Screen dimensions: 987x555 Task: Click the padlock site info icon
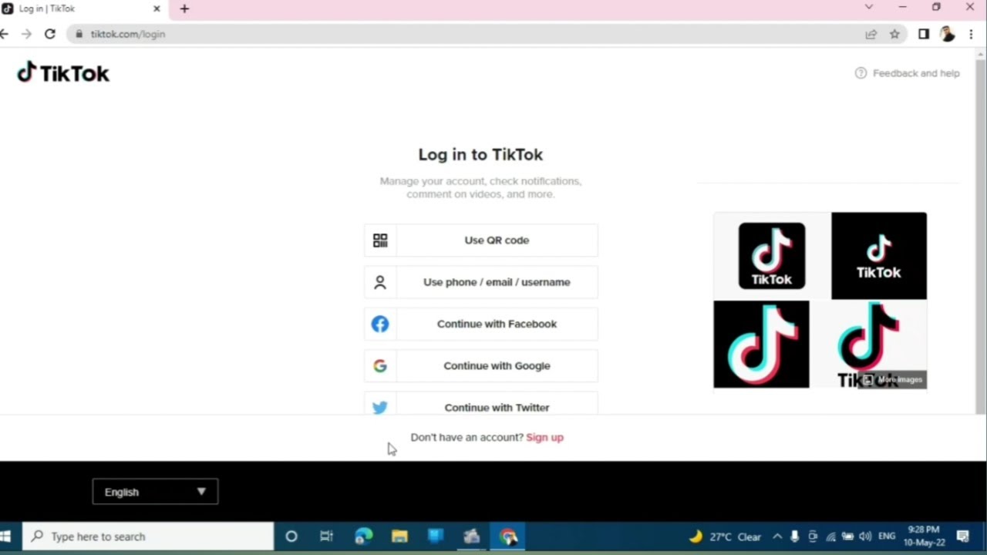tap(79, 34)
